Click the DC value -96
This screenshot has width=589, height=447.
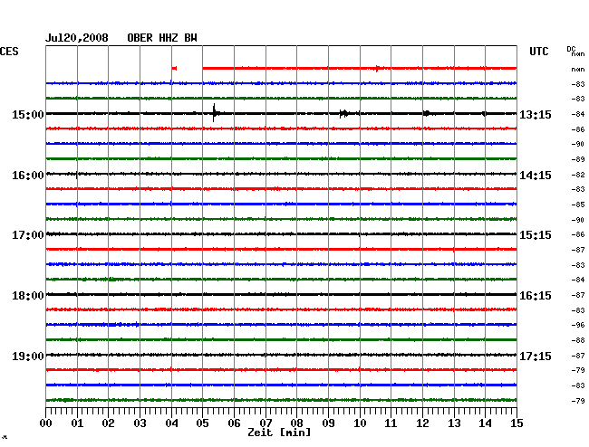point(578,325)
